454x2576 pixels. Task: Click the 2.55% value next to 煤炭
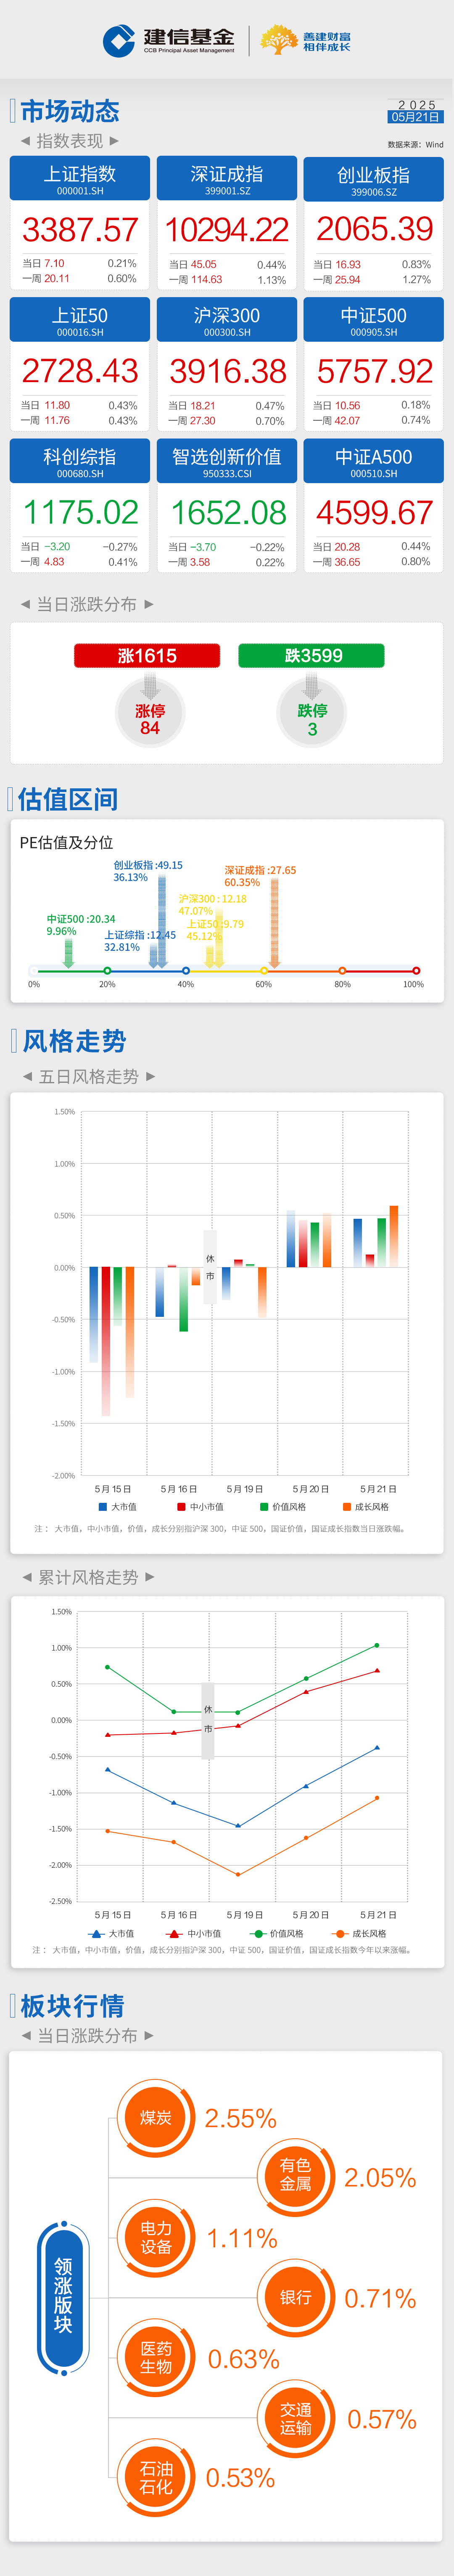click(x=240, y=2118)
